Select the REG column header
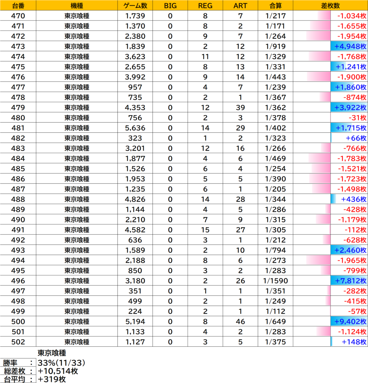The height and width of the screenshot is (383, 368). pos(205,5)
